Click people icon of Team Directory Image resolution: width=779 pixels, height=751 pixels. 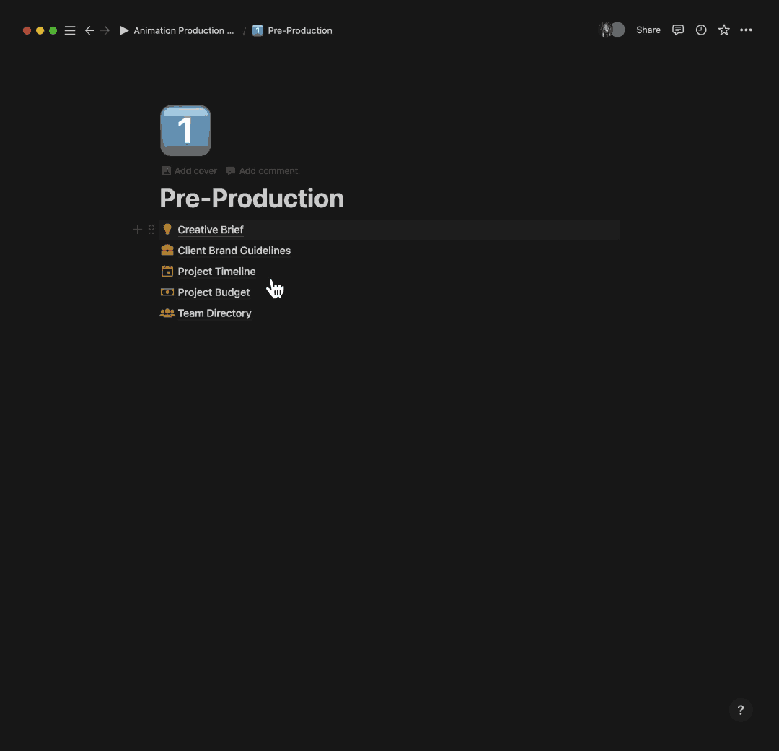[167, 313]
